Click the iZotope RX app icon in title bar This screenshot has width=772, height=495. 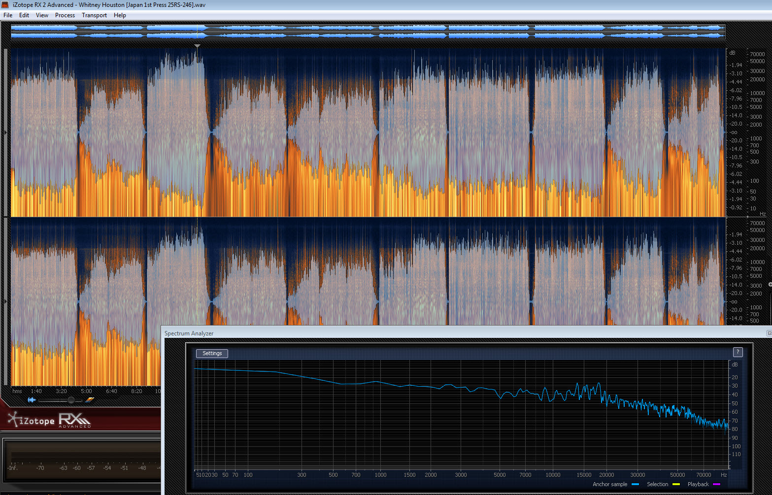click(x=5, y=5)
